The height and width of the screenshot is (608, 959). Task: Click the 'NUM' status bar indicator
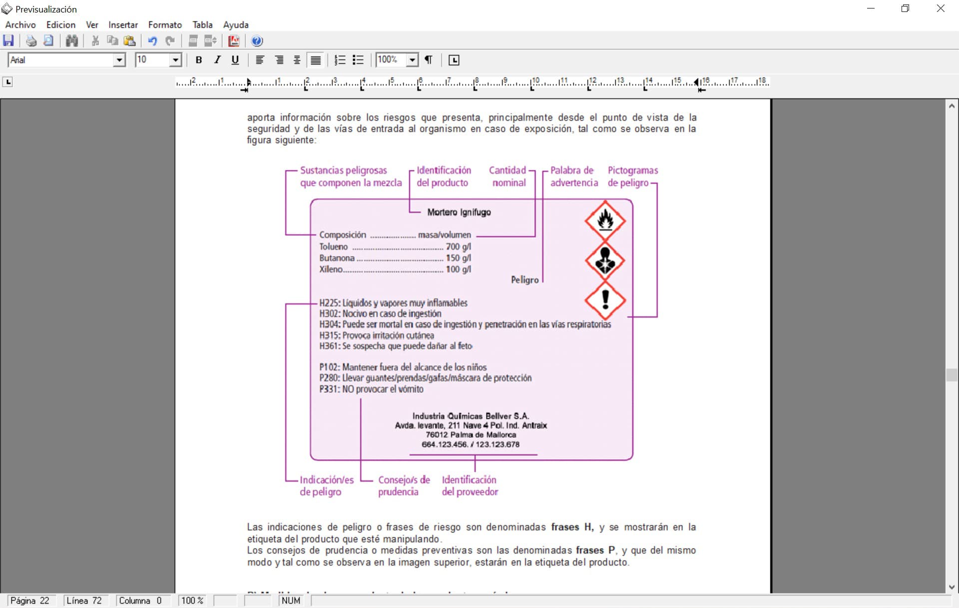point(291,601)
